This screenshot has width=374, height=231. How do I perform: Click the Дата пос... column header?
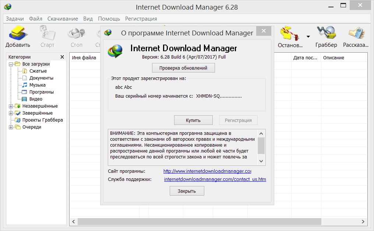tap(306, 57)
